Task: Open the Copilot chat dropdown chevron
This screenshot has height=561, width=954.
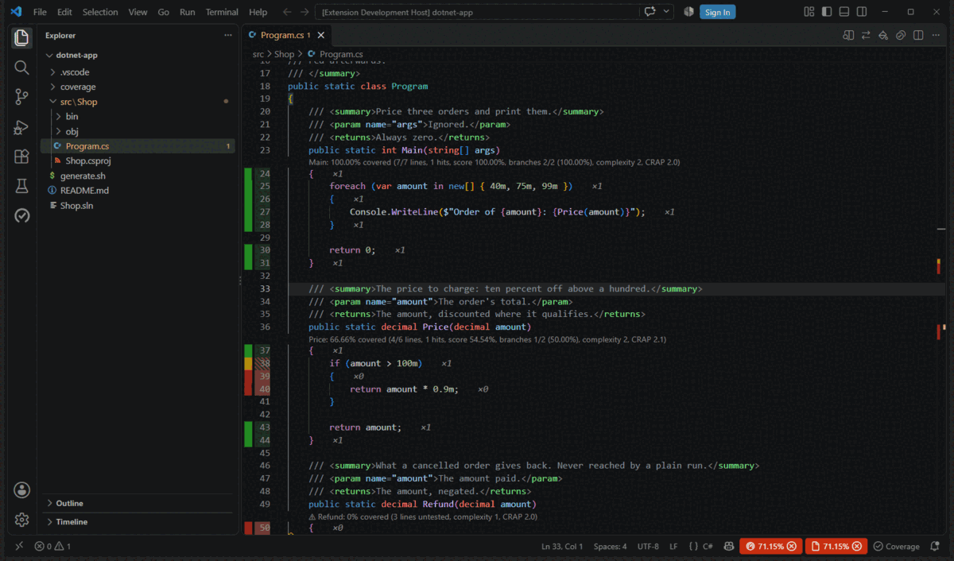Action: pyautogui.click(x=666, y=12)
